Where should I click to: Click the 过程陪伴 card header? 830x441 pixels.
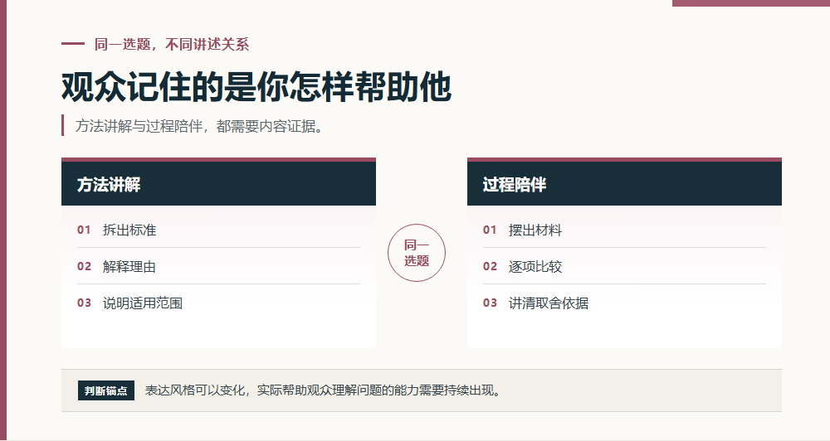tap(625, 183)
